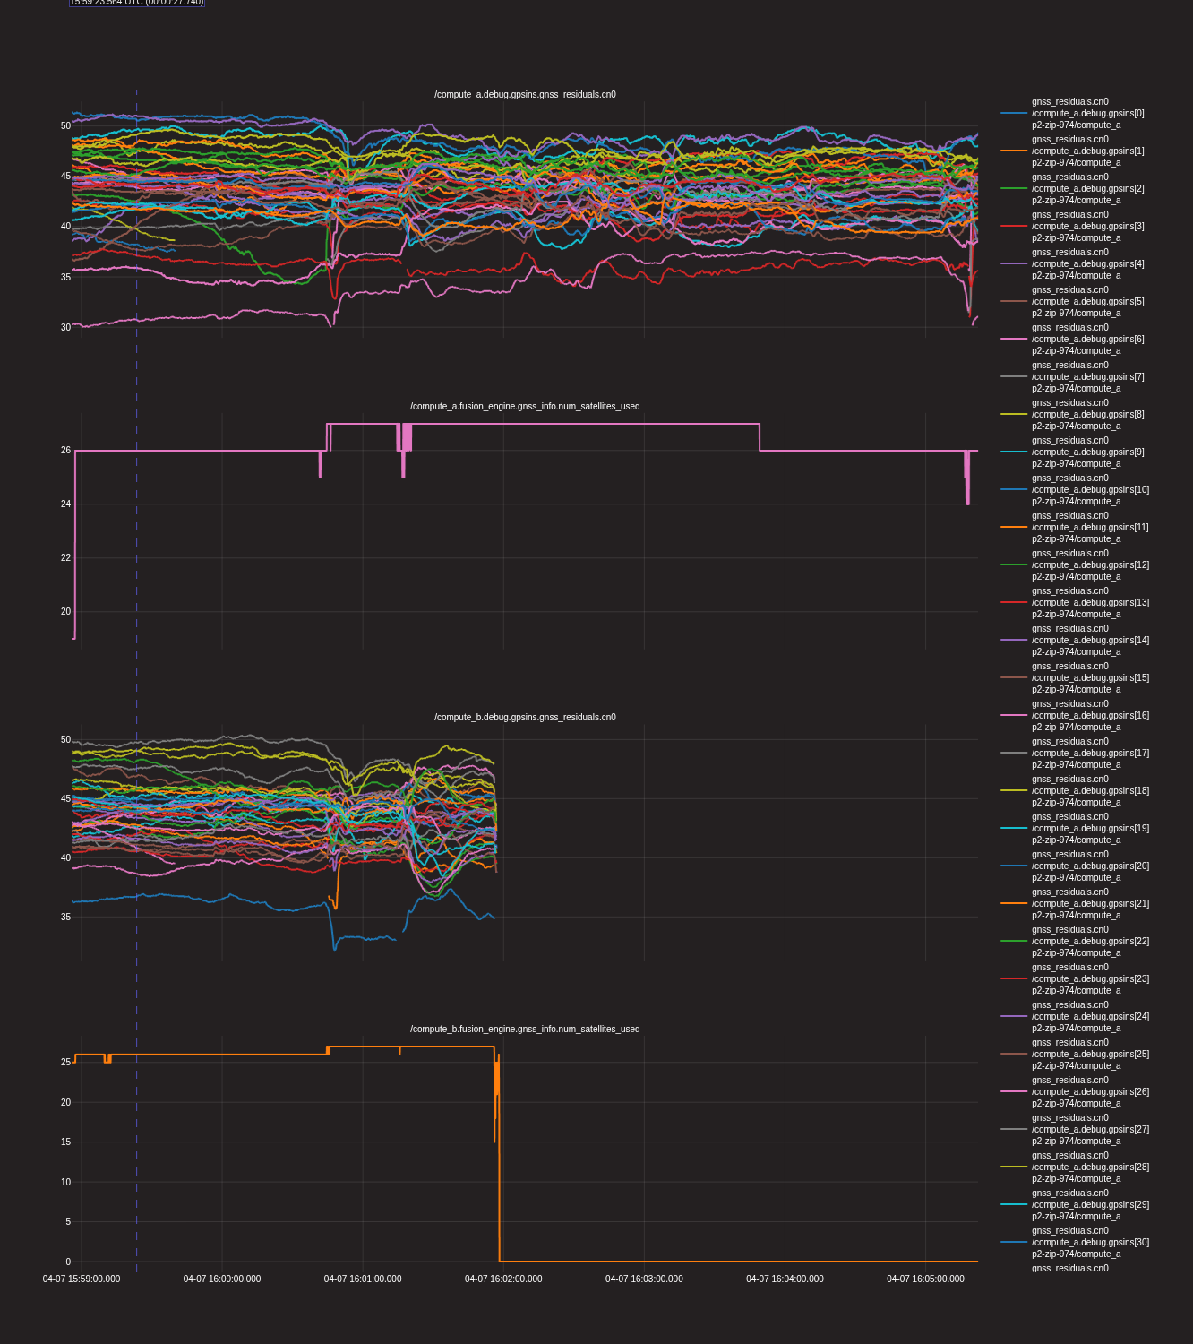1193x1344 pixels.
Task: Click the y-axis value 30 label
Action: coord(65,328)
